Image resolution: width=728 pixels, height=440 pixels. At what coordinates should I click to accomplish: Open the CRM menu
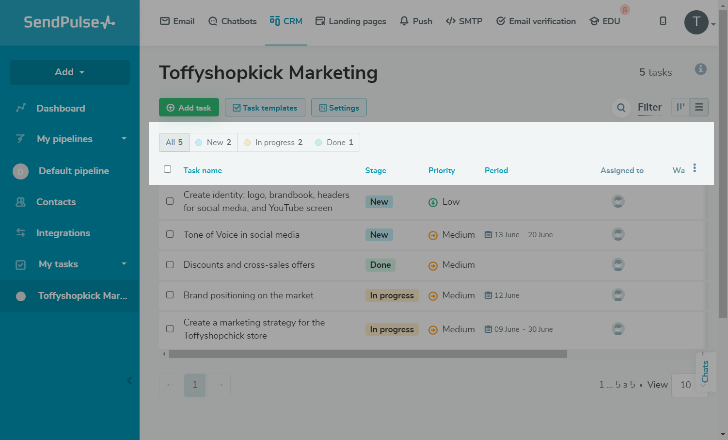coord(286,21)
